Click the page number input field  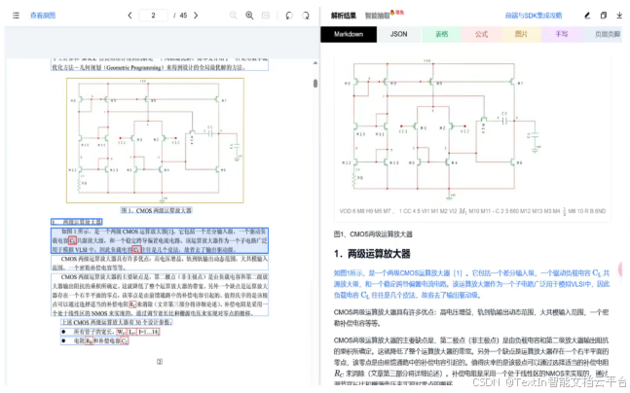tap(153, 16)
